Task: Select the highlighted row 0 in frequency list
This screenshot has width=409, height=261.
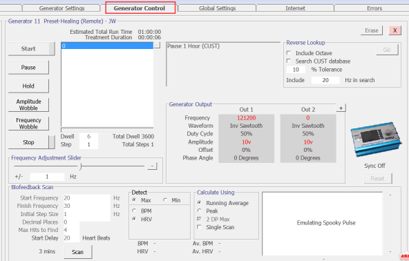Action: click(x=107, y=46)
